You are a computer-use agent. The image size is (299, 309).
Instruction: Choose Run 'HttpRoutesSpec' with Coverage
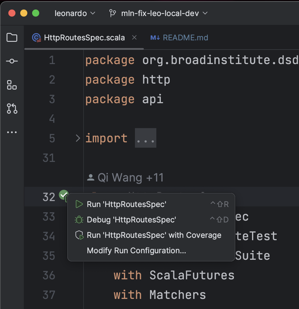154,235
